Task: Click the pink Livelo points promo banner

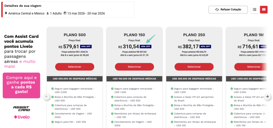Action: click(x=21, y=85)
